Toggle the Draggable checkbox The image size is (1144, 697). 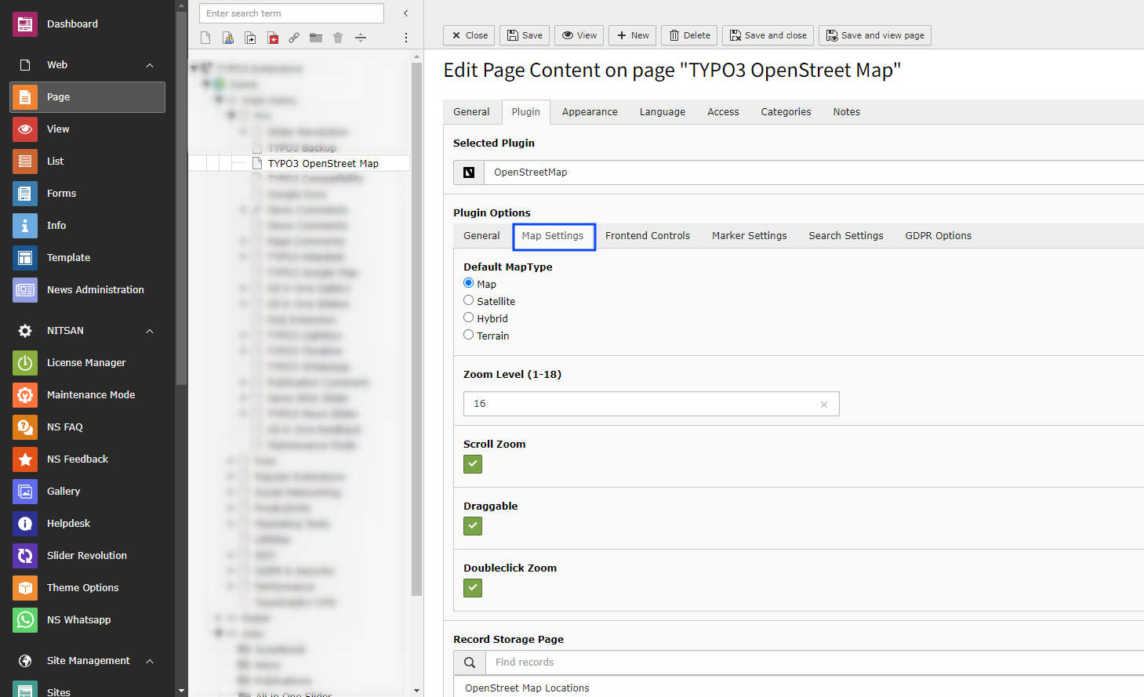(473, 526)
